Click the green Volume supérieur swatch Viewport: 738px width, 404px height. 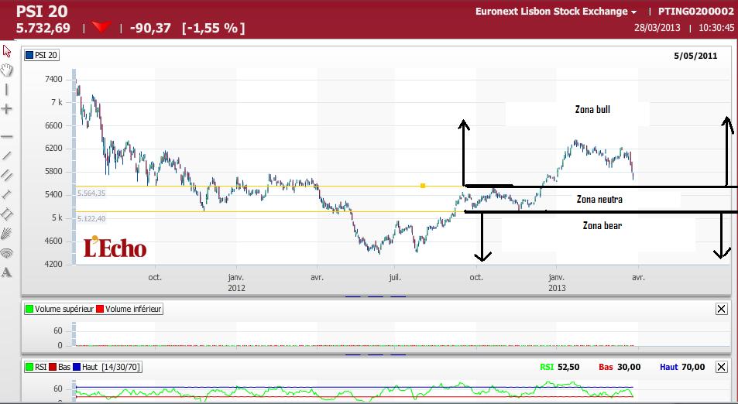point(29,309)
